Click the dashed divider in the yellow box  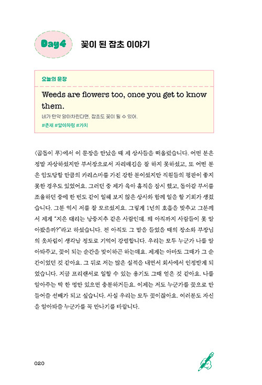124,87
